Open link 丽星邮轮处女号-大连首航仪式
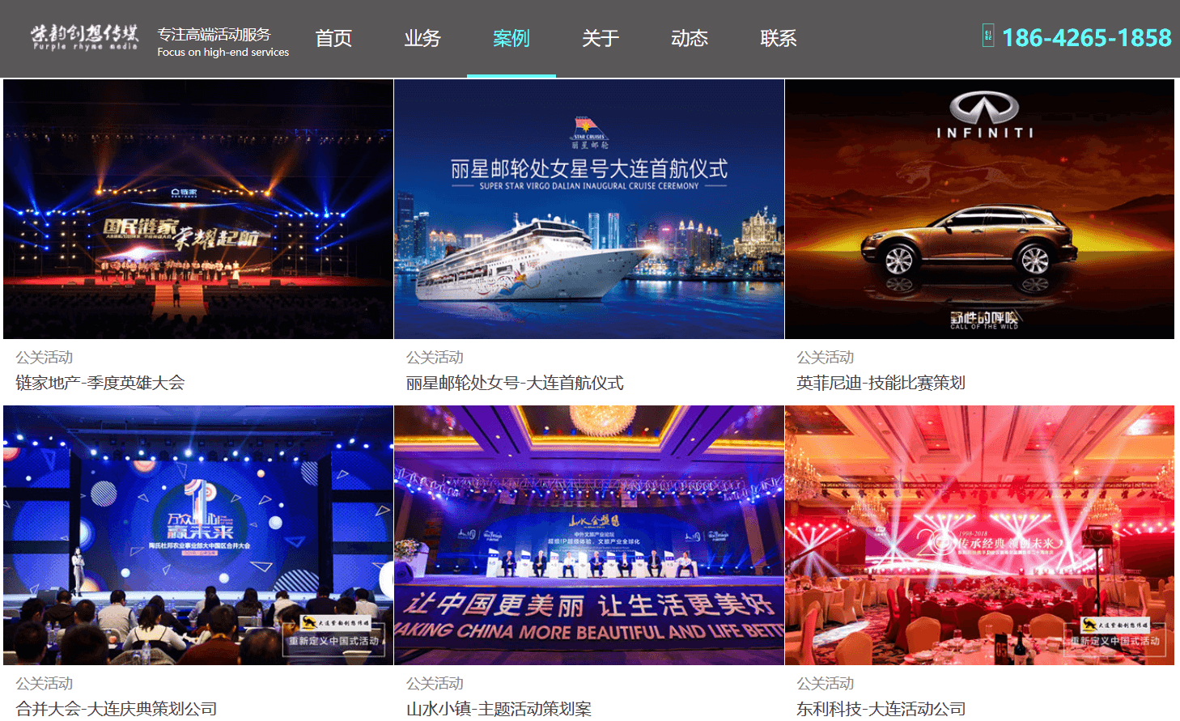The width and height of the screenshot is (1180, 721). point(515,383)
